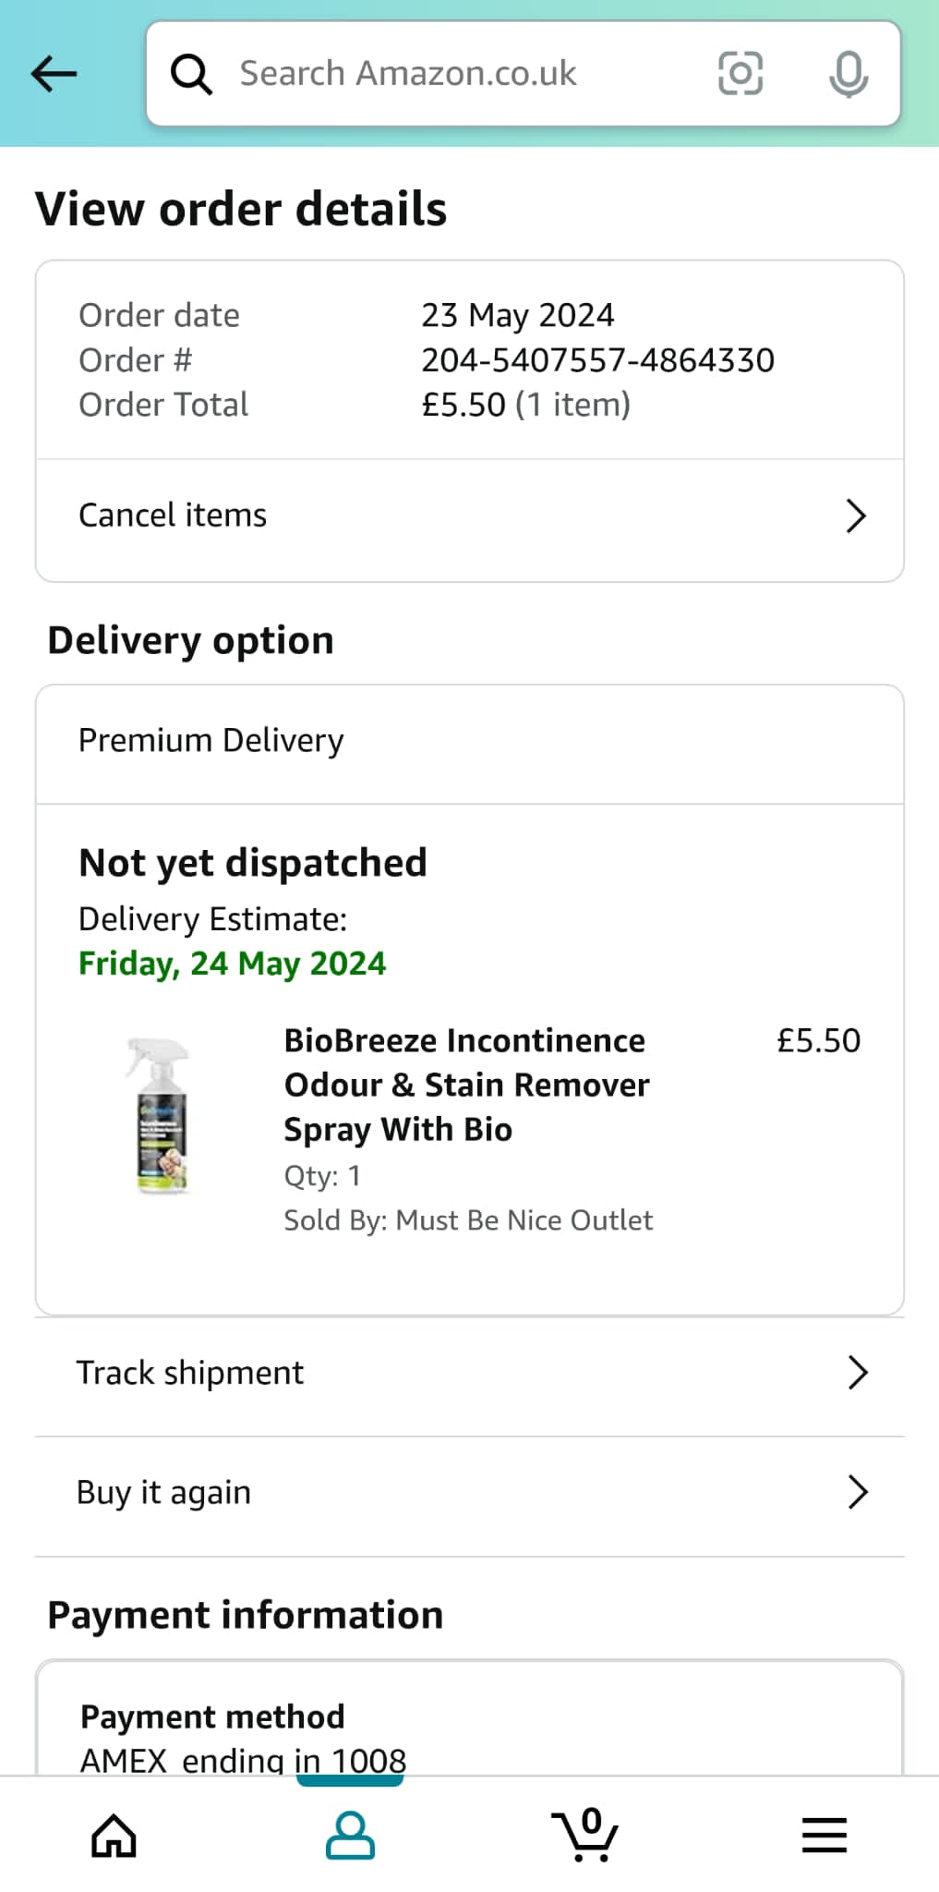Activate the microphone voice search icon
The image size is (939, 1892).
849,74
